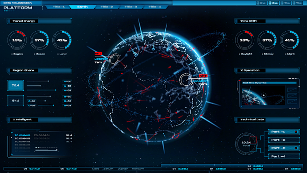
Task: Switch to the Earth tab
Action: 83,7
